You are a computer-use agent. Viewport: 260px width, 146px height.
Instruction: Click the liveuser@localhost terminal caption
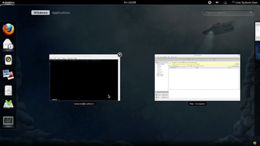[x=84, y=104]
